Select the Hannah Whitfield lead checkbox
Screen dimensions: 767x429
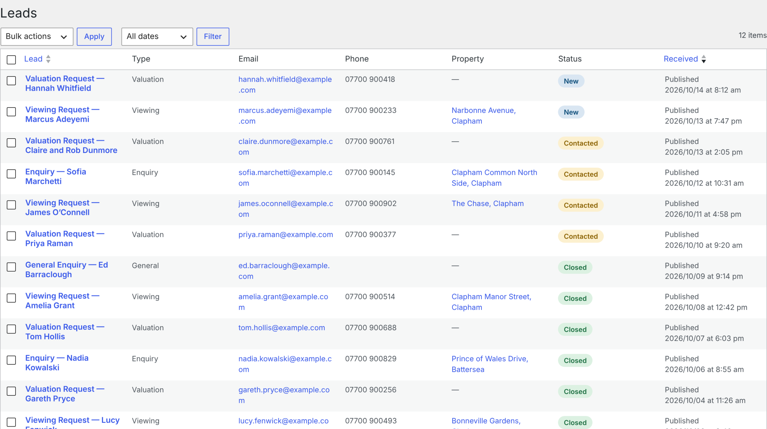point(11,81)
